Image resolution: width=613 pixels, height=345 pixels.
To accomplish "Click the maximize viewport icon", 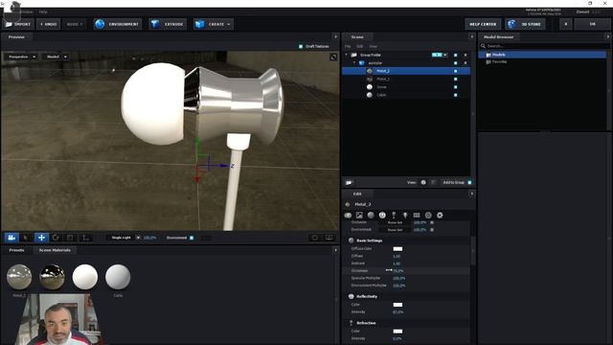I will point(333,57).
